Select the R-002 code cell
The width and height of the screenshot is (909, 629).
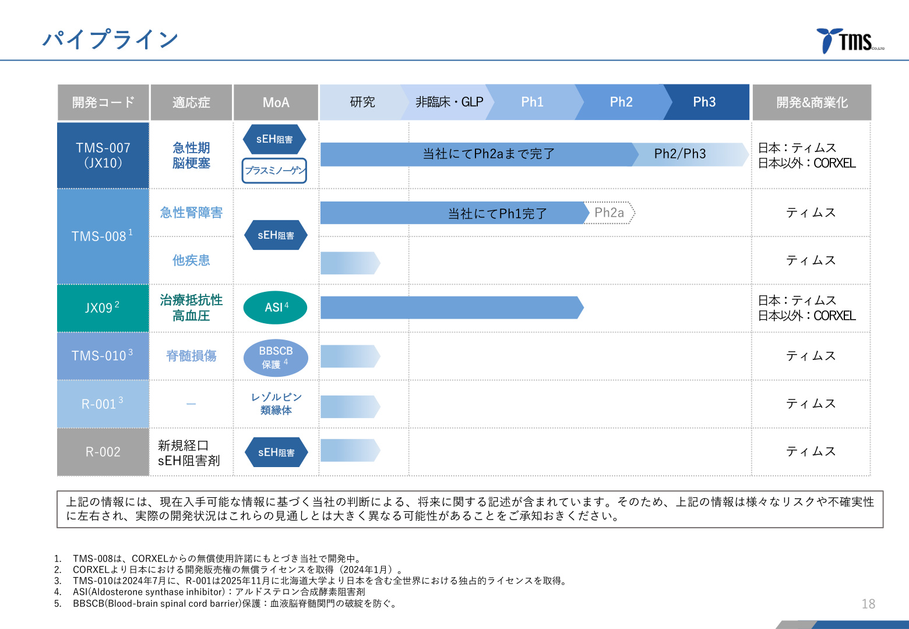coord(103,452)
